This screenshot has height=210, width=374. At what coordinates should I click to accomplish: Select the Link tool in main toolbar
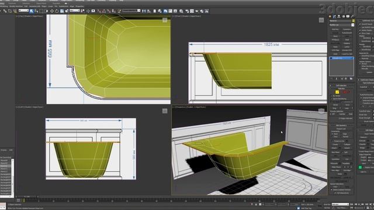click(x=5, y=11)
